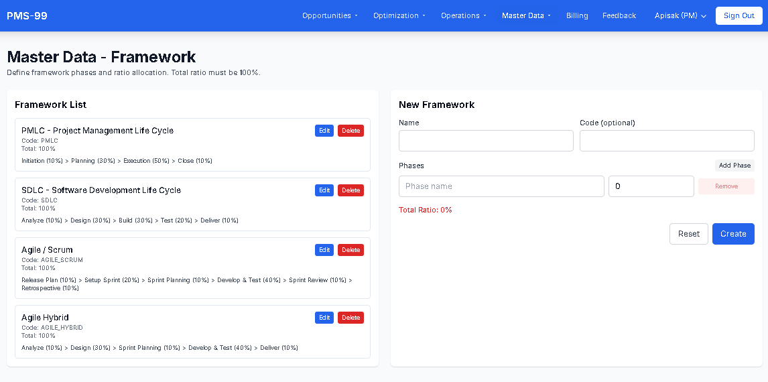Open the Feedback page
Screen dimensions: 768x382
tap(619, 15)
